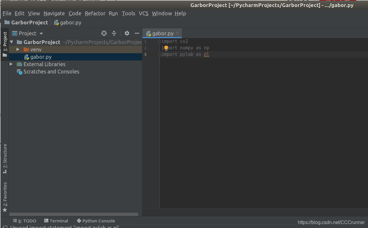Open the Code menu

pyautogui.click(x=75, y=13)
